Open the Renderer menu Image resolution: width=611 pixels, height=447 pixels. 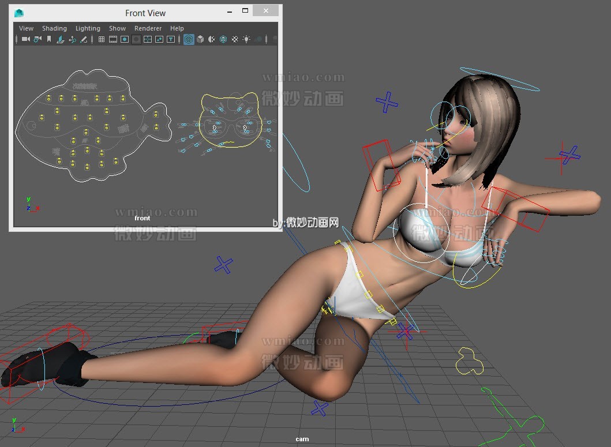click(148, 28)
